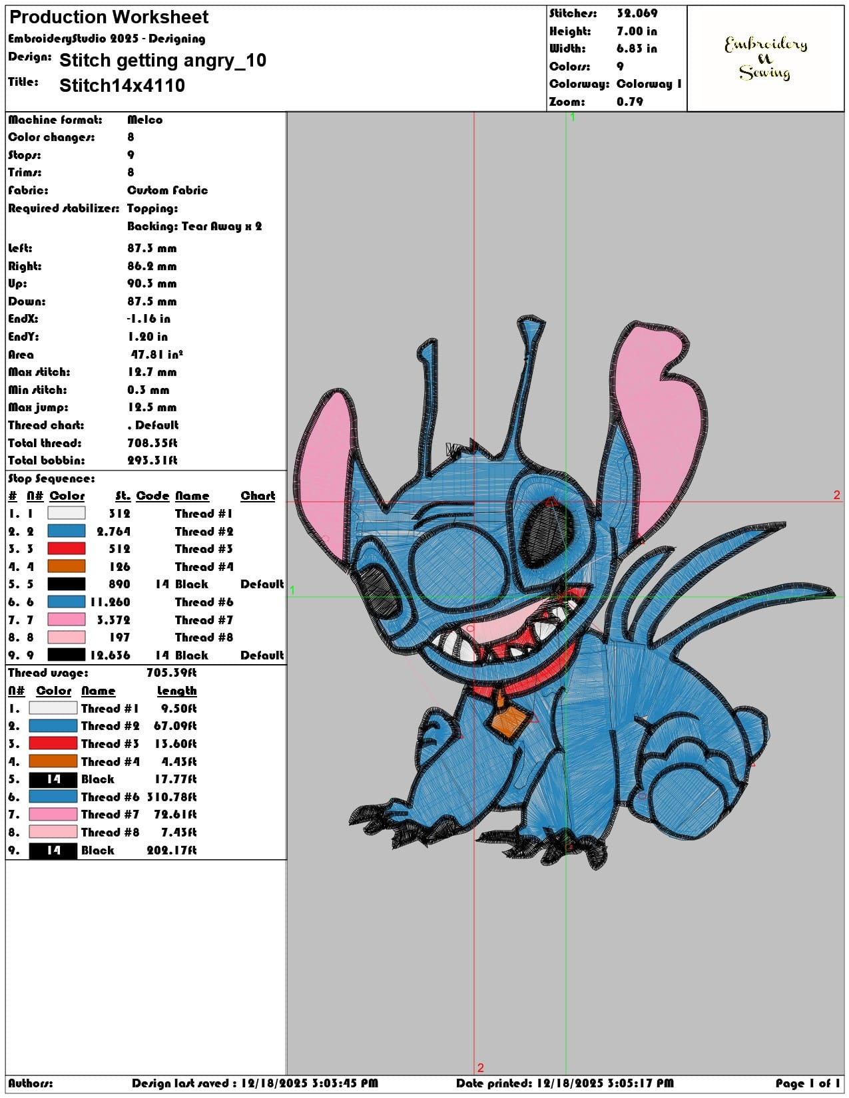This screenshot has height=1098, width=849.
Task: Click the Total bobbin value 293.31ft
Action: (152, 460)
